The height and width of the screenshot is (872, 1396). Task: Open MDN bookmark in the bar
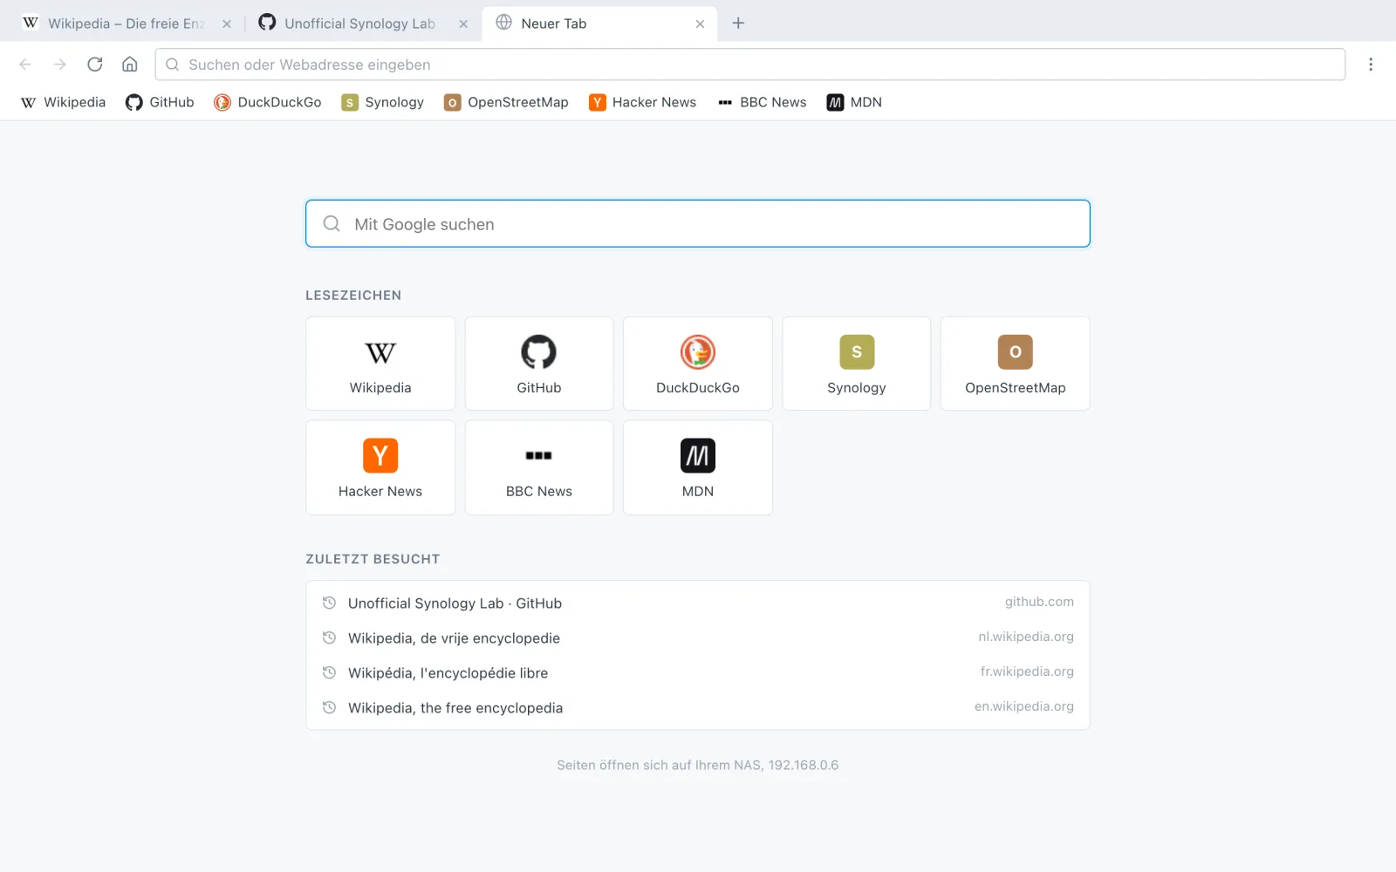point(854,102)
